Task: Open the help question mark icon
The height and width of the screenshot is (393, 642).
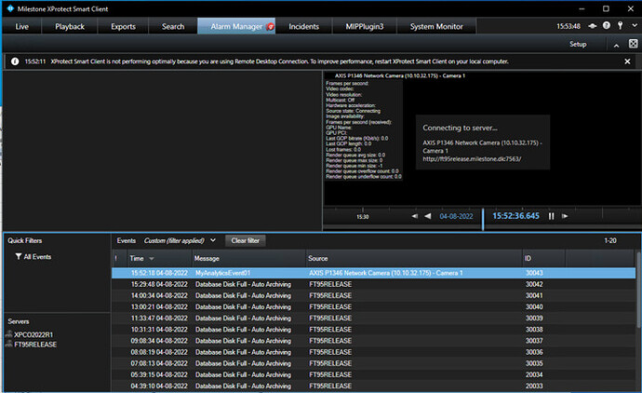Action: 607,25
